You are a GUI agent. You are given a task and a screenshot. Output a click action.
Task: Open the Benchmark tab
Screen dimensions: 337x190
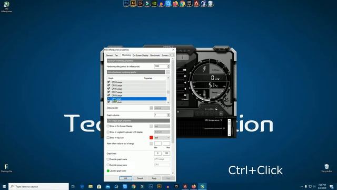point(155,55)
